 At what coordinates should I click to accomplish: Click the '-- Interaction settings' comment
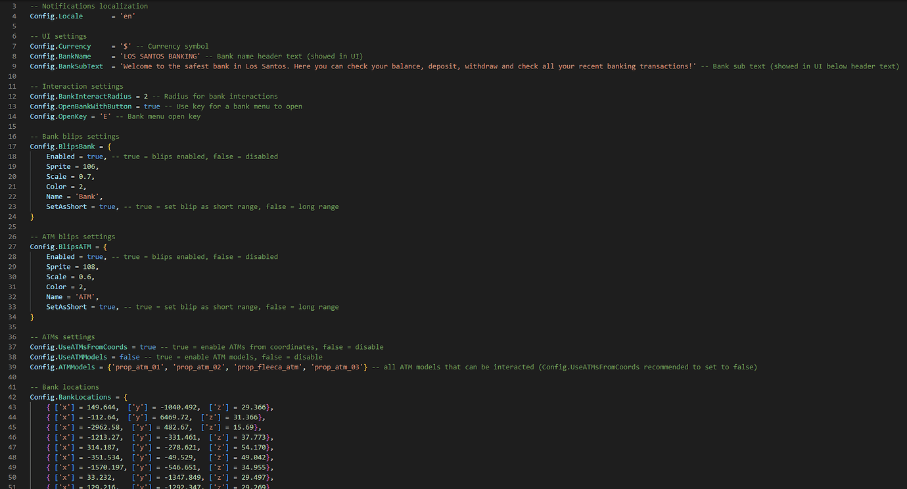click(x=77, y=86)
